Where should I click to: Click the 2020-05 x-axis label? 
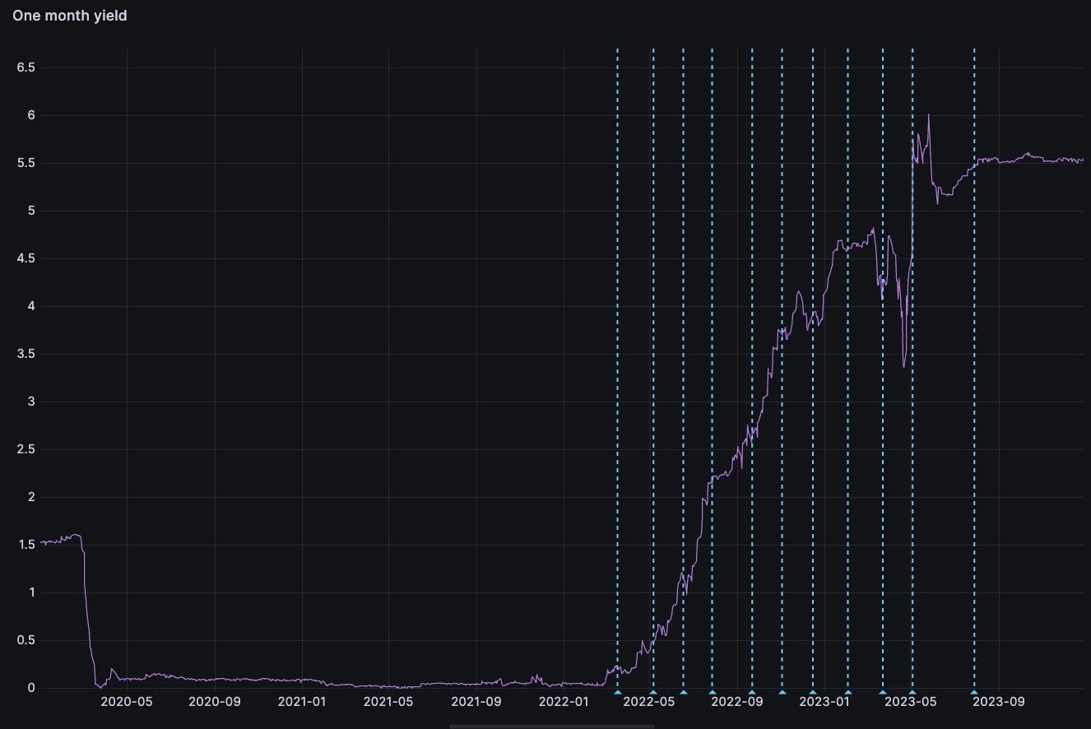127,703
